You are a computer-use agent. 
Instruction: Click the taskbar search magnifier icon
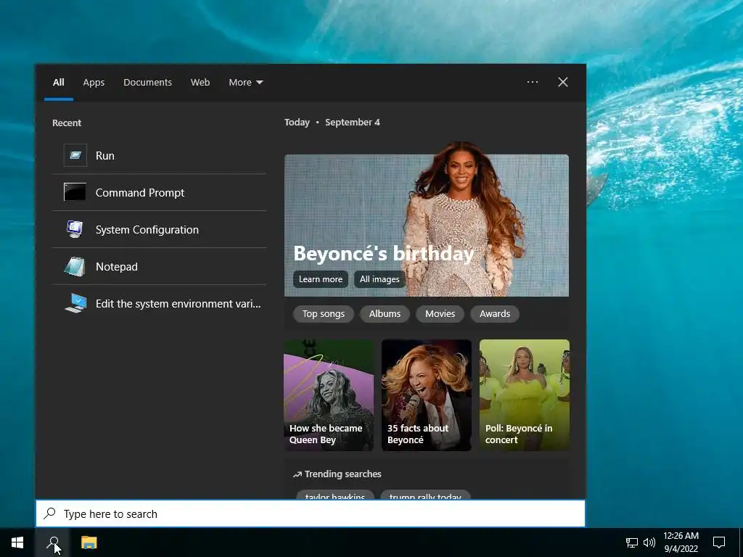(x=53, y=542)
